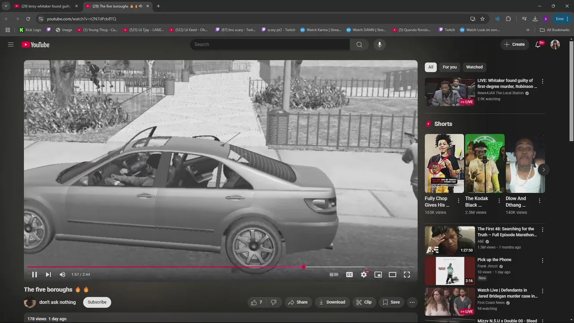
Task: Dislike the video with thumbs down
Action: click(274, 302)
